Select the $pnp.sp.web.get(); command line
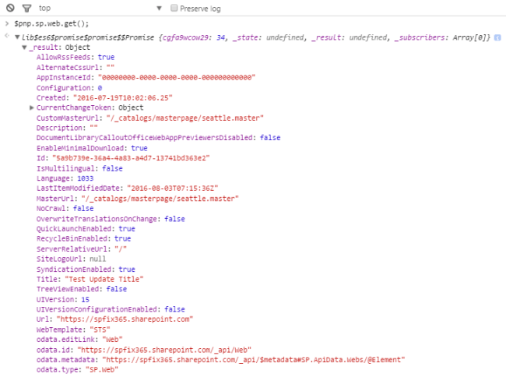The width and height of the screenshot is (506, 377). [51, 23]
